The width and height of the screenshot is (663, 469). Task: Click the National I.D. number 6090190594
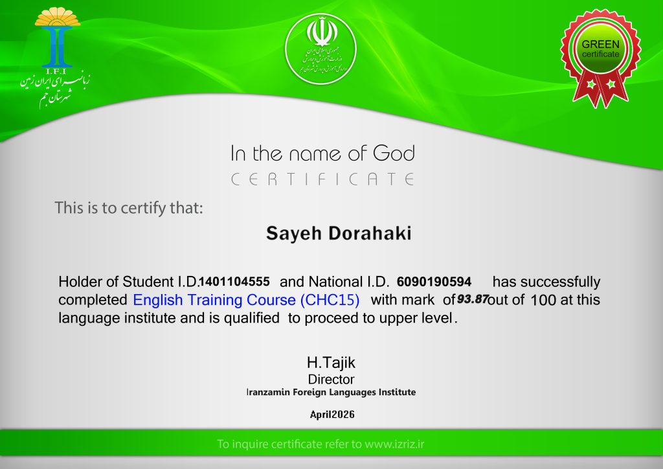pyautogui.click(x=434, y=282)
